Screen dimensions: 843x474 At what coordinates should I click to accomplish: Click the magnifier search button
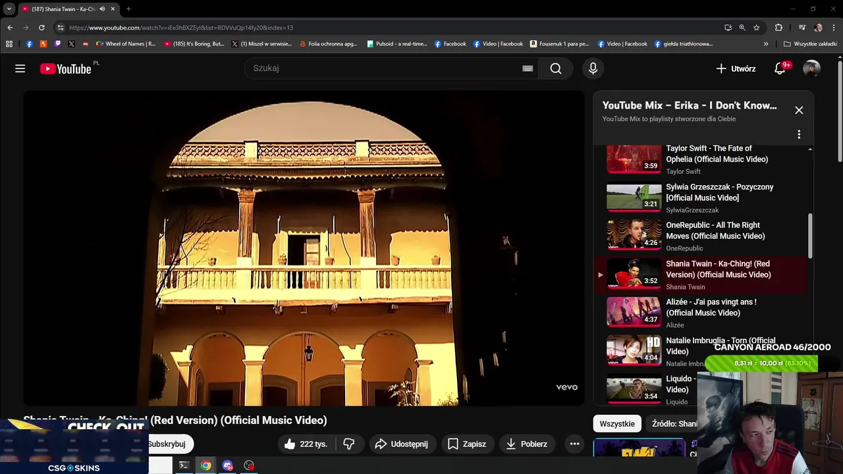click(556, 68)
